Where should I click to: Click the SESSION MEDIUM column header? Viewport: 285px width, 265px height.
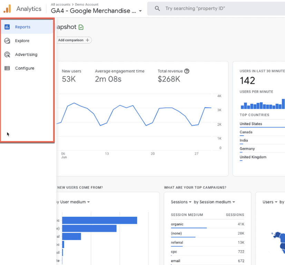[187, 215]
